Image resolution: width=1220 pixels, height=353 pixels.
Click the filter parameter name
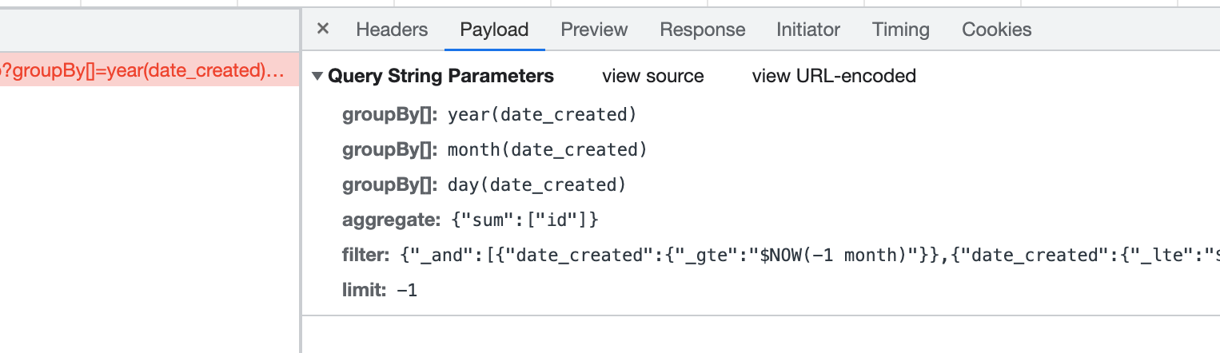click(367, 255)
